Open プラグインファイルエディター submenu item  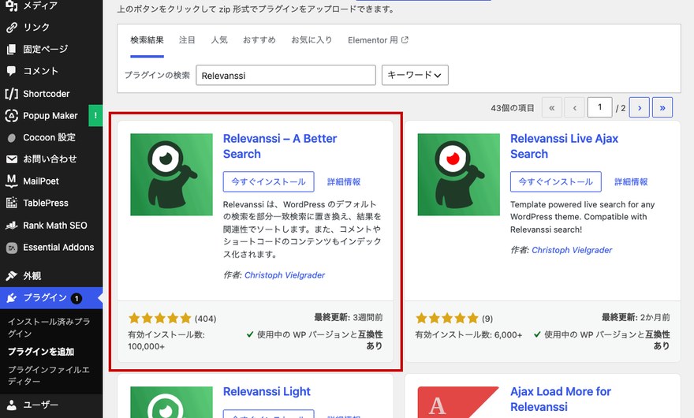point(49,375)
